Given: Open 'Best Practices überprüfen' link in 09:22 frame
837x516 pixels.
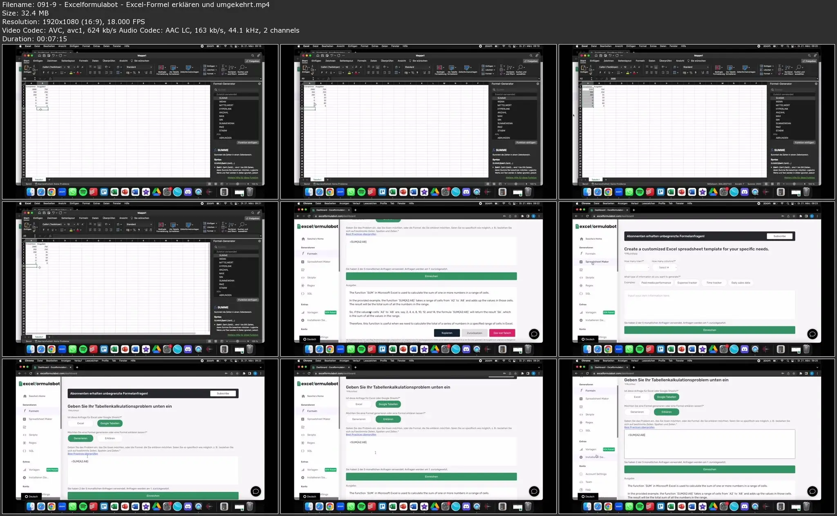Looking at the screenshot, I should (x=361, y=234).
